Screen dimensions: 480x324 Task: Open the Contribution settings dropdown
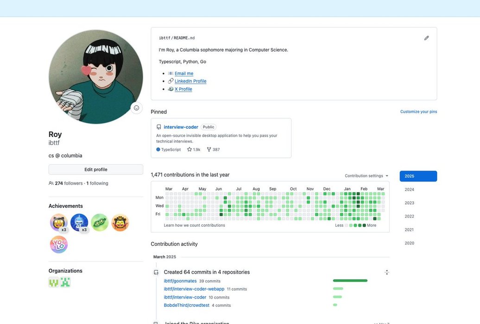coord(366,175)
